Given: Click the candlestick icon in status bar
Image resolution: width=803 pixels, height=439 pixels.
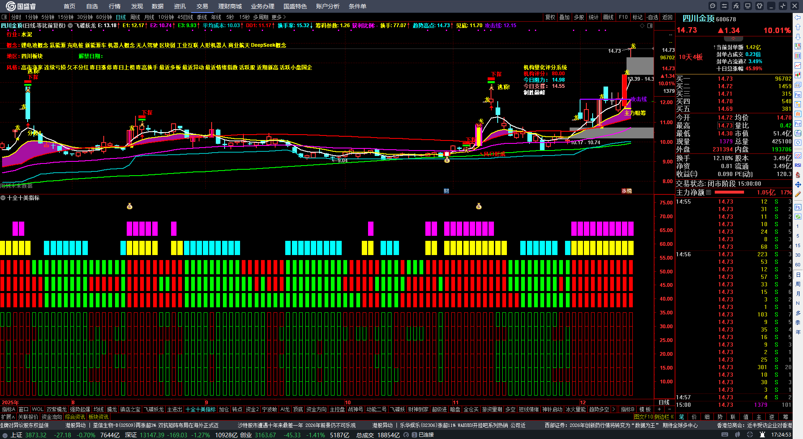Looking at the screenshot, I should coord(738,435).
